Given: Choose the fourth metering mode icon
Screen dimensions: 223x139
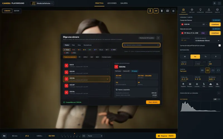Looking at the screenshot, I should pyautogui.click(x=218, y=70).
